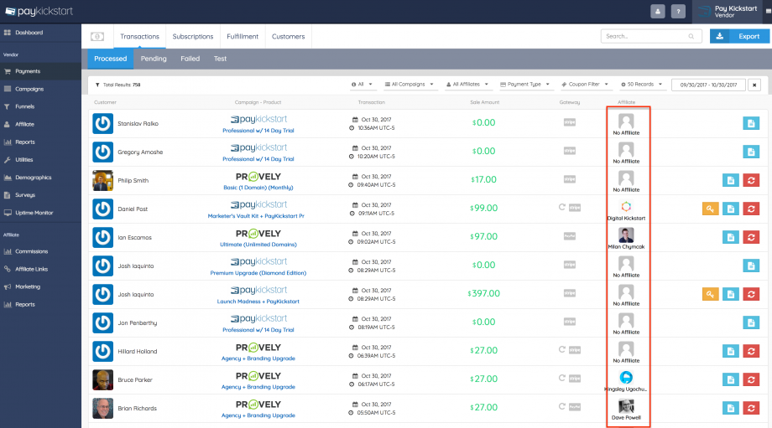Click the red refund icon for Philip Smith
Image resolution: width=772 pixels, height=428 pixels.
click(x=749, y=180)
